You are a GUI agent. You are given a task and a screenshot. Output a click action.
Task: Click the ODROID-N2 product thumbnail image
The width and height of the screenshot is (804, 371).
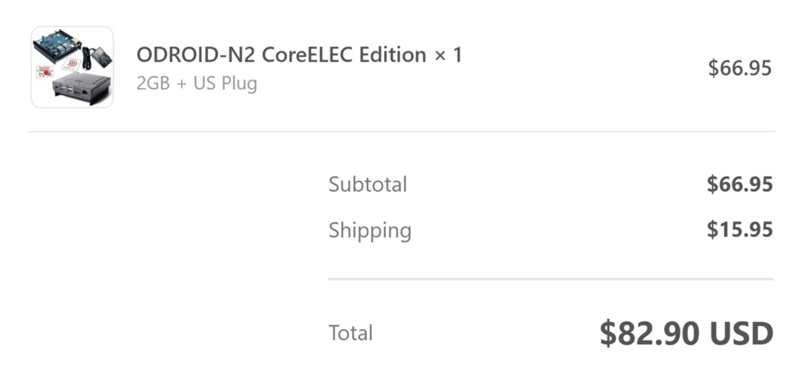72,67
